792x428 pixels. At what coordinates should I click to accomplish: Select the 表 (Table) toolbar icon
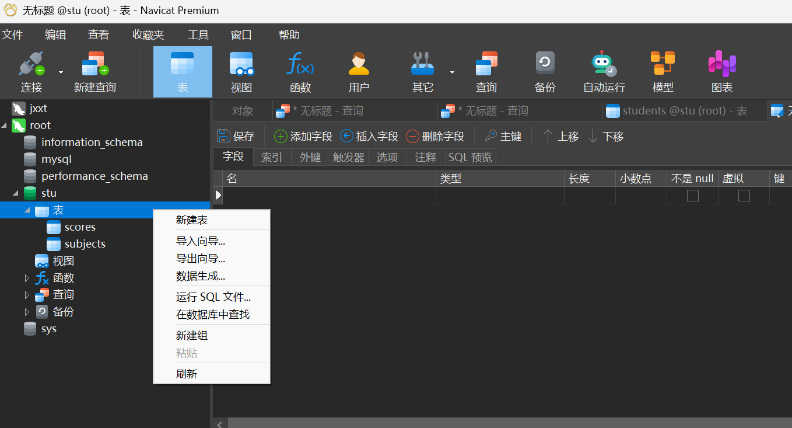pos(183,64)
